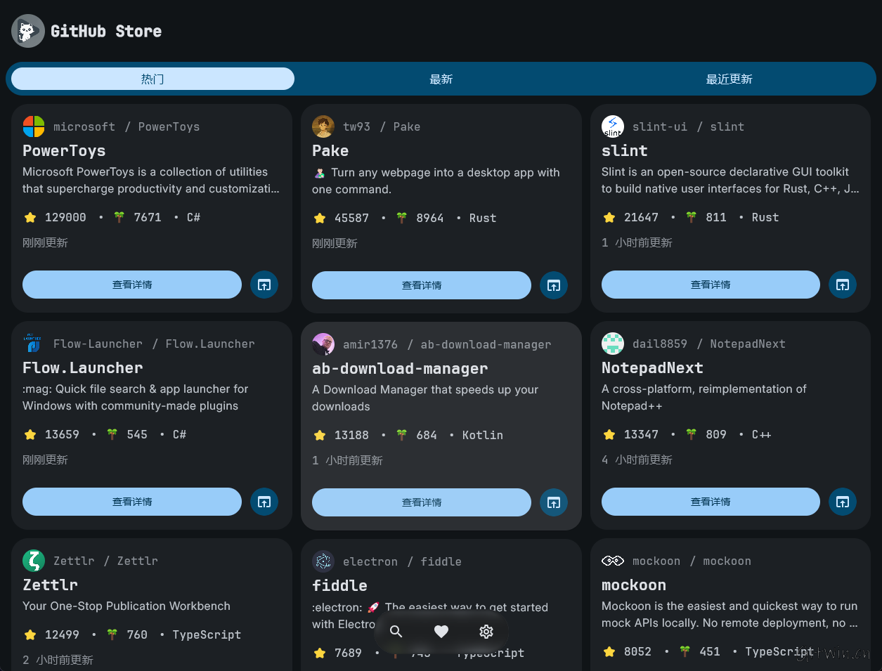Open ab-download-manager in browser icon button

point(554,502)
